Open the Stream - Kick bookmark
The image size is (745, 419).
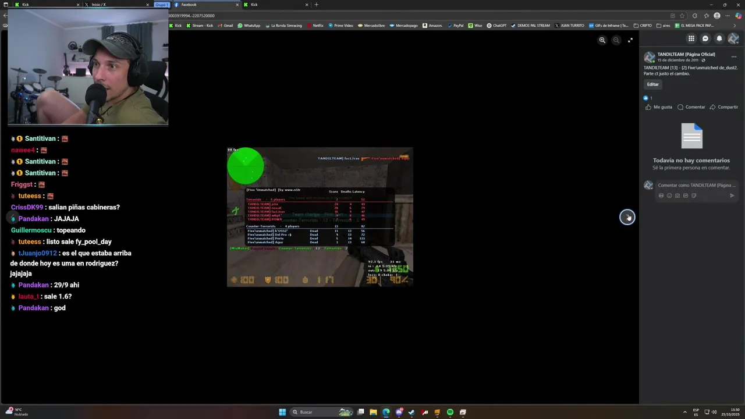(200, 26)
